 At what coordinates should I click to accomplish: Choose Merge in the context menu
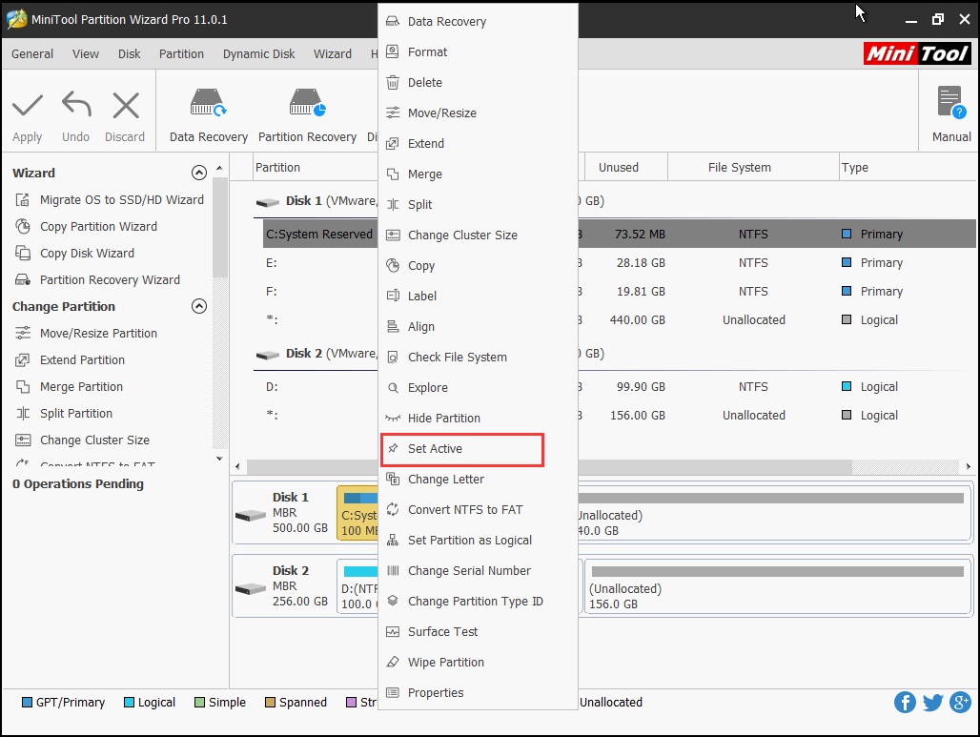[479, 174]
